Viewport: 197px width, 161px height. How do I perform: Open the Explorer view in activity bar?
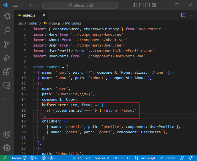[x=7, y=17]
